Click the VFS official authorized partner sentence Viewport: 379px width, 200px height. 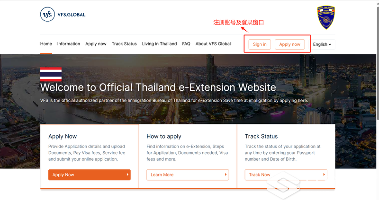point(174,101)
